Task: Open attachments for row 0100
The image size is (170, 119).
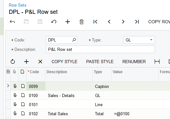Action: pos(15,95)
